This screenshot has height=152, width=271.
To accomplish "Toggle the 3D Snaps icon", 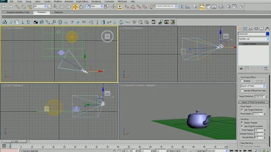I will pos(127,7).
